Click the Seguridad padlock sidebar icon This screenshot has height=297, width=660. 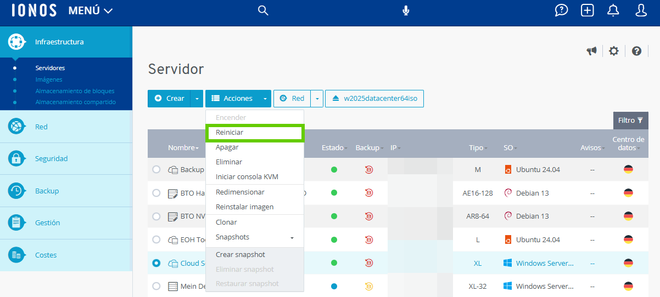(16, 158)
